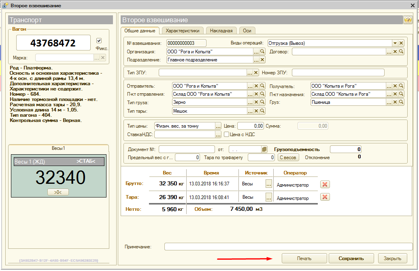Open the Накладная tab

222,31
